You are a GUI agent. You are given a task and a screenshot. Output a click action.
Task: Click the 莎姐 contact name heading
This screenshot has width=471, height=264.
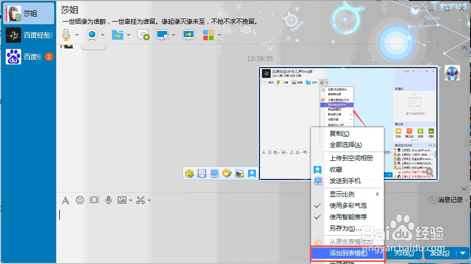[70, 10]
